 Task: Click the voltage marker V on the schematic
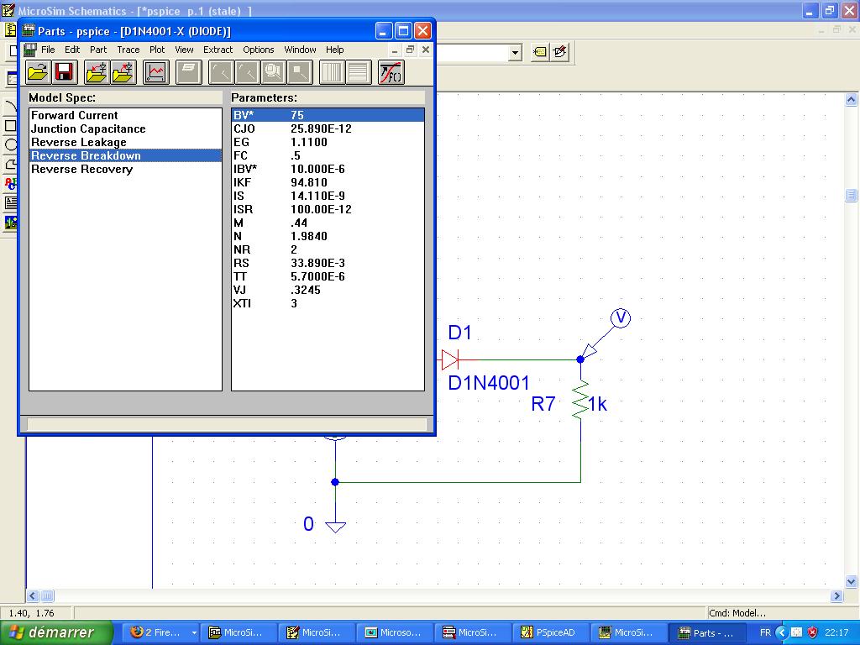(x=621, y=317)
